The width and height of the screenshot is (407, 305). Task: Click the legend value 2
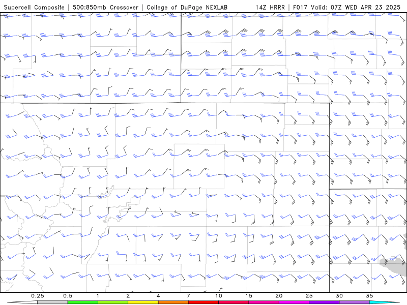pos(128,296)
